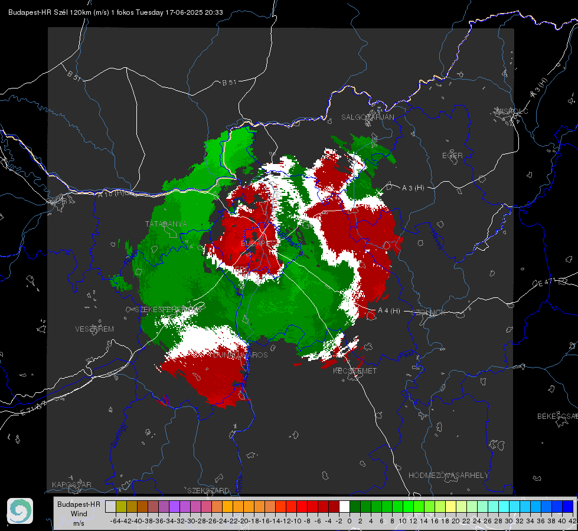Select the HODMEZOVASARHELY city label
Screen dimensions: 578x531
(448, 476)
